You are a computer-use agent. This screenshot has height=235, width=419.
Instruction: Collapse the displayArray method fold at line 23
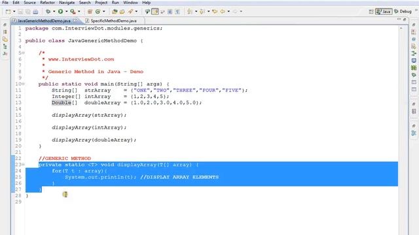pyautogui.click(x=24, y=164)
